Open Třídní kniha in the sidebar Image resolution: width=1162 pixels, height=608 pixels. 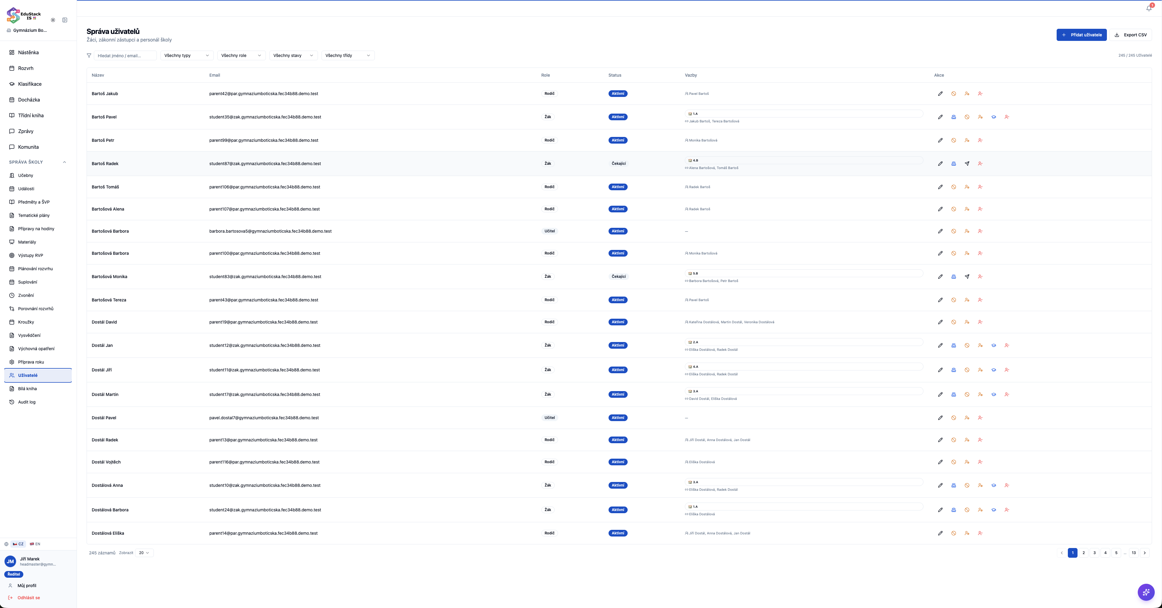point(38,115)
